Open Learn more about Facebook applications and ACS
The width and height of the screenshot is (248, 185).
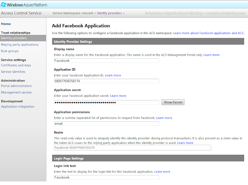(208, 33)
